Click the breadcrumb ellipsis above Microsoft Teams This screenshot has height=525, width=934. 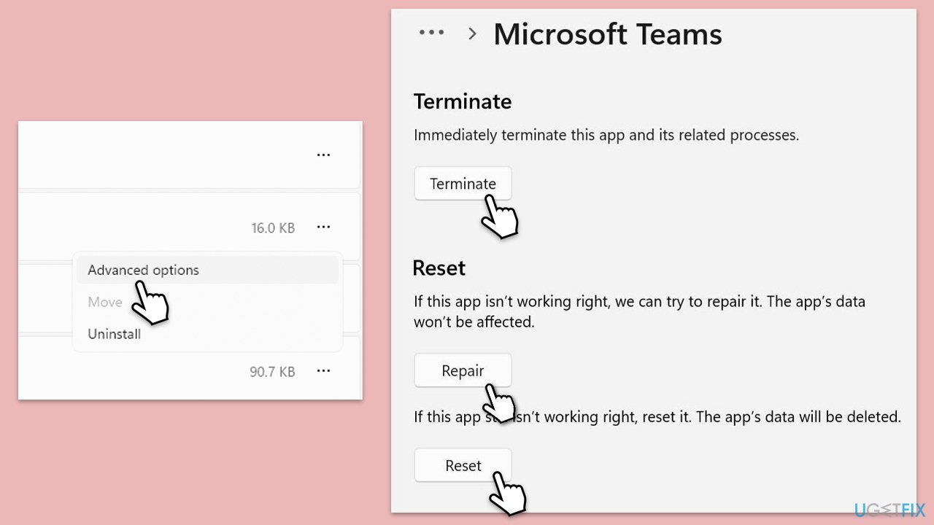[432, 32]
